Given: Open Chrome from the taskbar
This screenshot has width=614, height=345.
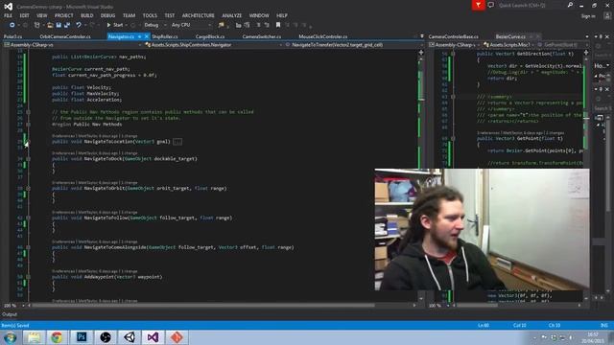Looking at the screenshot, I should (57, 337).
